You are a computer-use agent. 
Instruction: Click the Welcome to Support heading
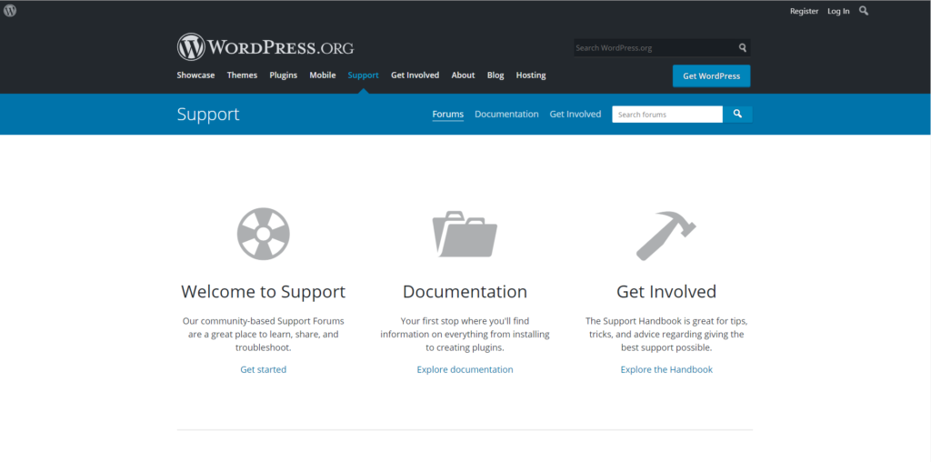[x=263, y=292]
